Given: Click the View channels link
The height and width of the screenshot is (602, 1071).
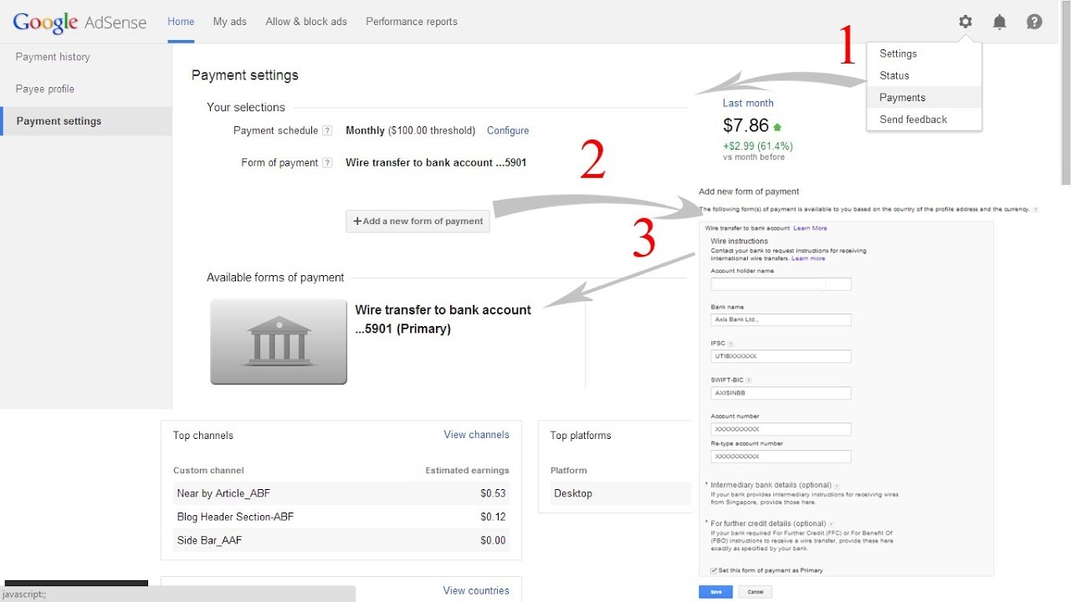Looking at the screenshot, I should point(476,435).
